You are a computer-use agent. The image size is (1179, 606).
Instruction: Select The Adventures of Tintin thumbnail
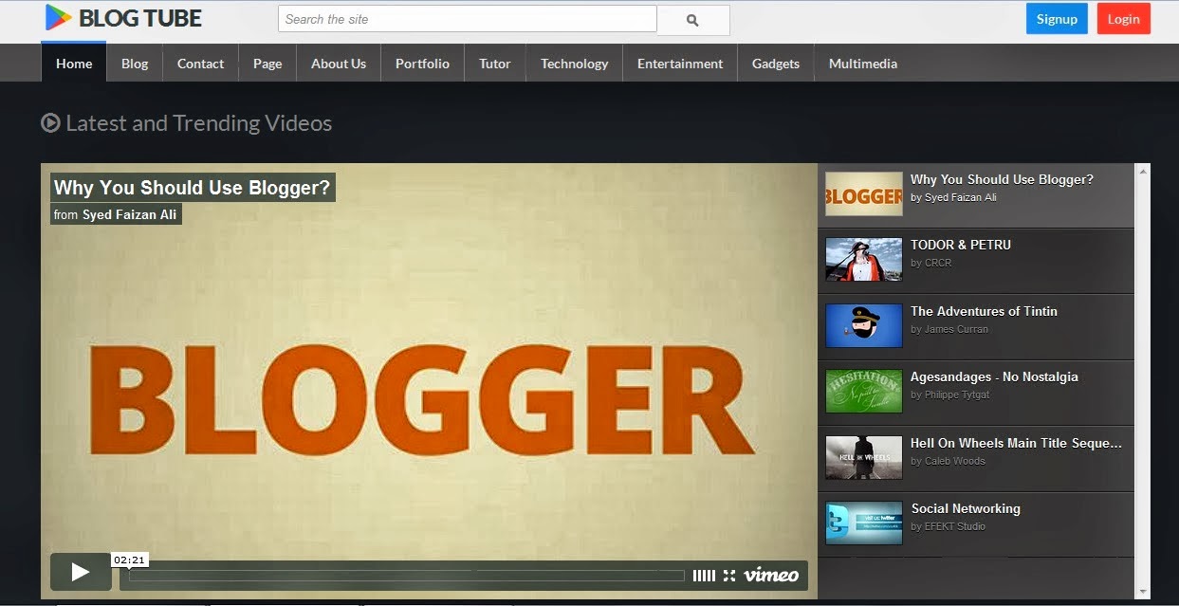863,325
